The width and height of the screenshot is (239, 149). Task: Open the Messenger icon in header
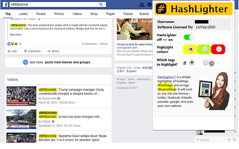[x=149, y=5]
